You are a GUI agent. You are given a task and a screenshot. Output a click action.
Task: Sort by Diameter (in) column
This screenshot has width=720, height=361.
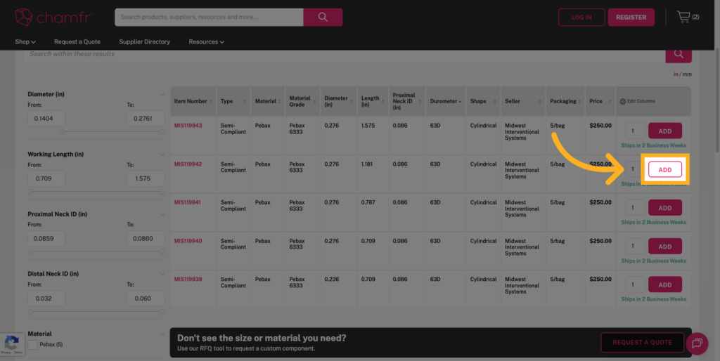click(338, 101)
